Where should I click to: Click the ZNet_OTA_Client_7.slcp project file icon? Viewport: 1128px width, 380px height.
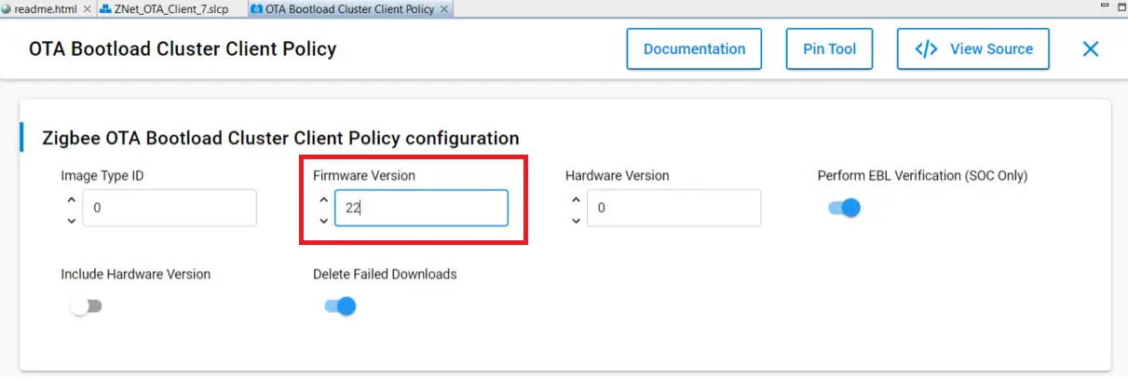click(x=106, y=9)
